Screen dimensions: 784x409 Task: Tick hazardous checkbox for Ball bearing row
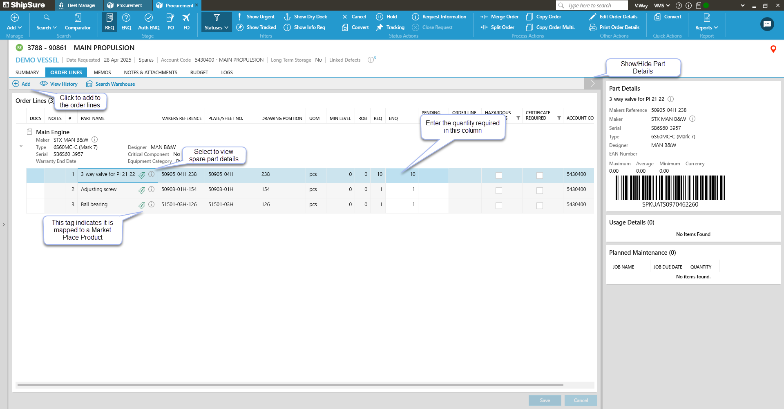498,206
